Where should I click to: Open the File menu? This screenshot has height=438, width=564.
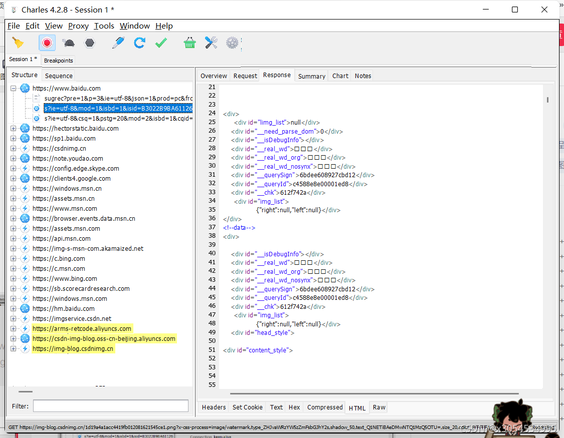click(x=14, y=26)
